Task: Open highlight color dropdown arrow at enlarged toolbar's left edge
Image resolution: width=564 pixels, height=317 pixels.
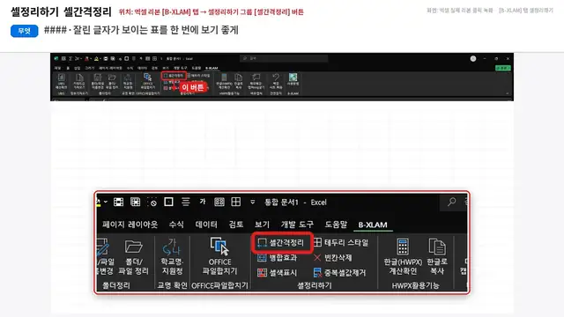Action: point(106,202)
